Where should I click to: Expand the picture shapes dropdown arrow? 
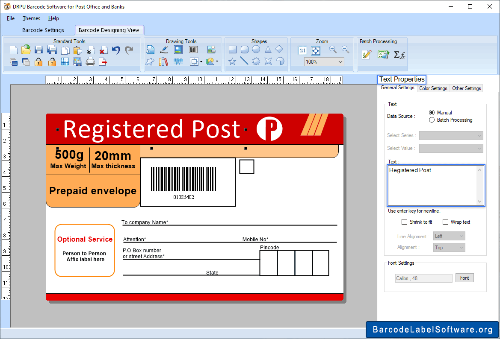pos(217,61)
